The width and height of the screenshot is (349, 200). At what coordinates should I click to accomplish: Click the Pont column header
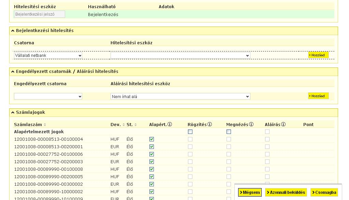coord(308,125)
